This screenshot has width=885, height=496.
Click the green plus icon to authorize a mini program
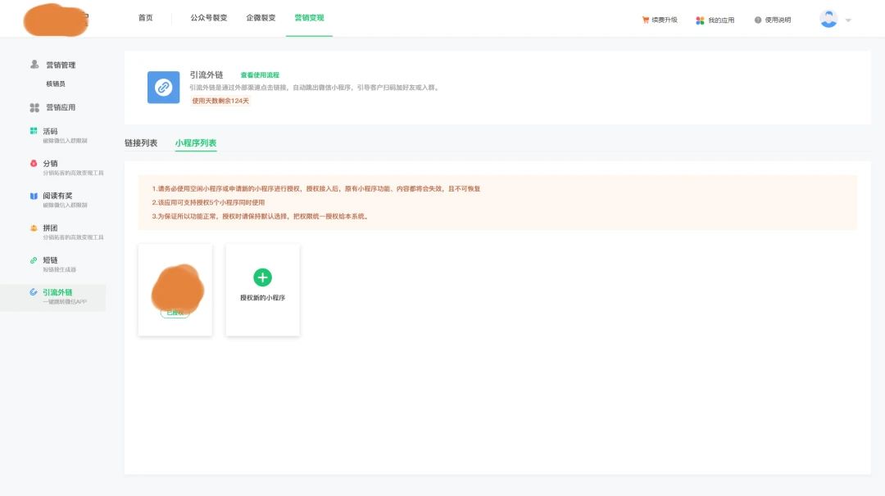tap(262, 277)
